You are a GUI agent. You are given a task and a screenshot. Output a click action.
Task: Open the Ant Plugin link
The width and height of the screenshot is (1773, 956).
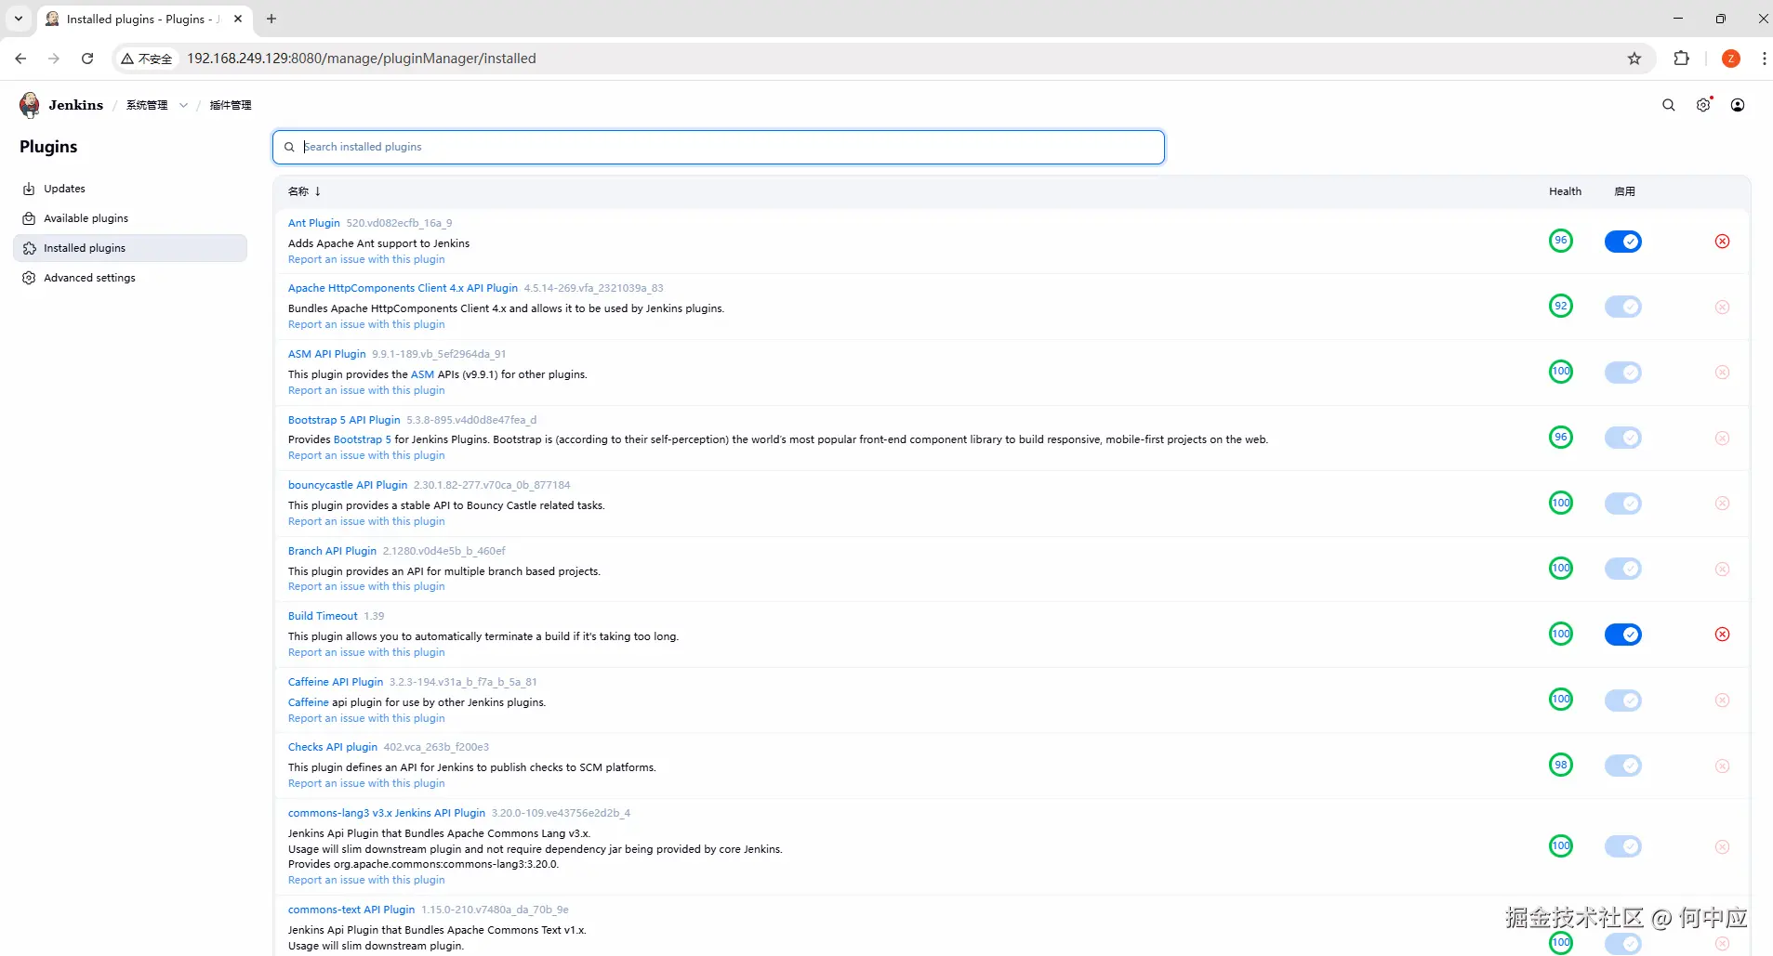pos(314,223)
